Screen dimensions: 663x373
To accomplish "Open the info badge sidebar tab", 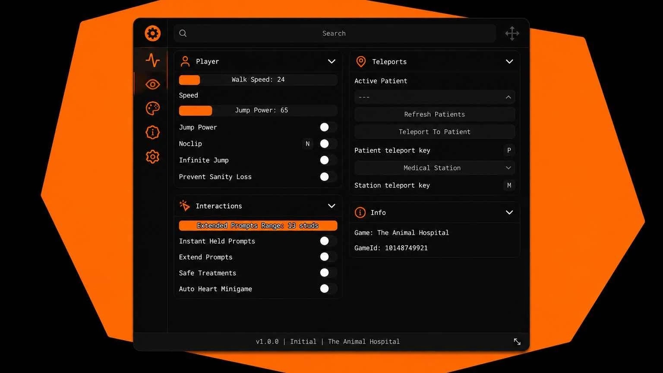I will [x=152, y=132].
